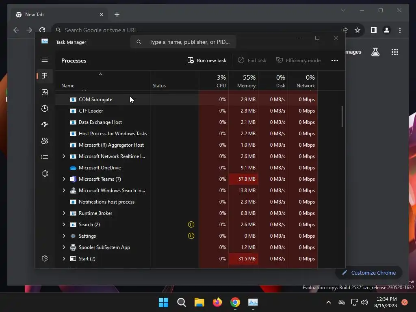Select Host Process for Windows Tasks
Image resolution: width=416 pixels, height=312 pixels.
point(186,133)
